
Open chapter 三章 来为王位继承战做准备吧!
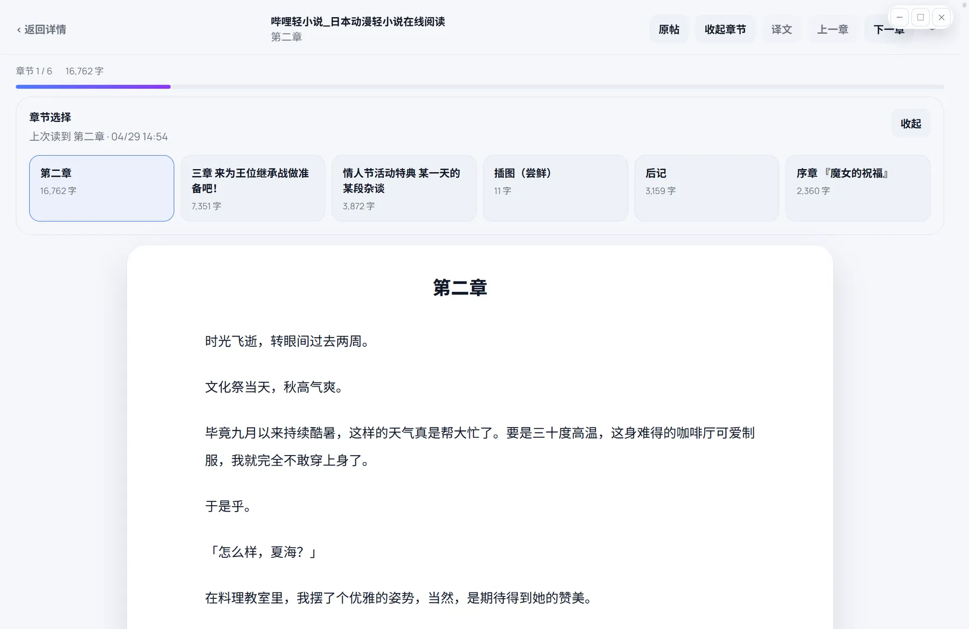(x=253, y=188)
